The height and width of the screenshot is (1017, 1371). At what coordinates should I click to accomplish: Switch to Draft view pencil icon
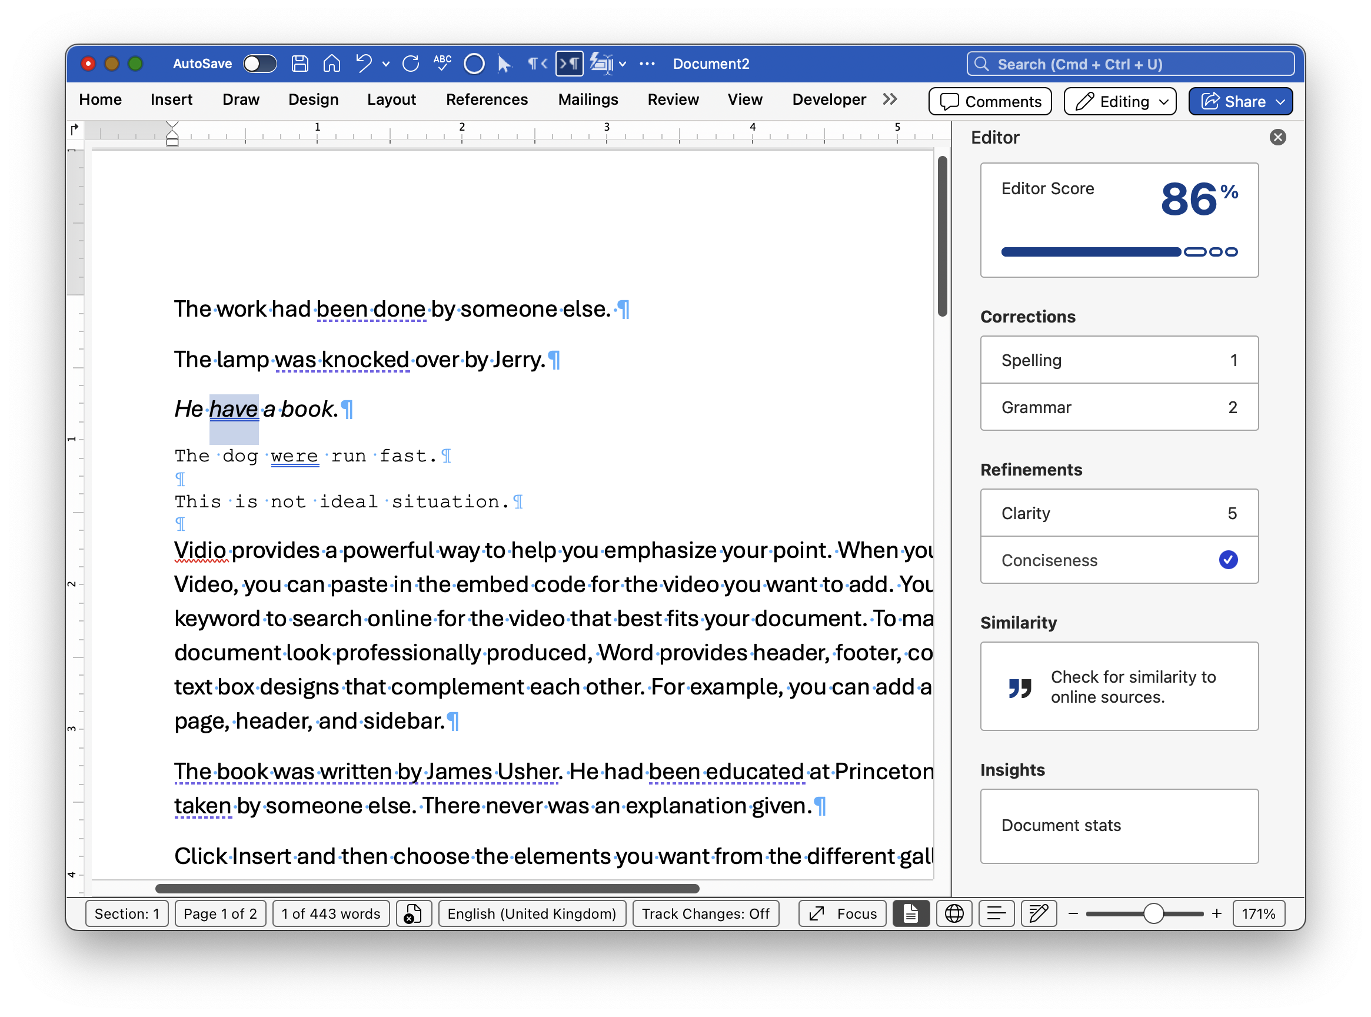click(x=1039, y=914)
